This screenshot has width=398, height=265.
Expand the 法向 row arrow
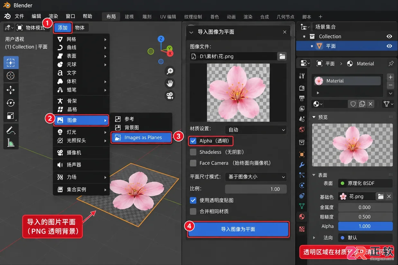(x=314, y=238)
